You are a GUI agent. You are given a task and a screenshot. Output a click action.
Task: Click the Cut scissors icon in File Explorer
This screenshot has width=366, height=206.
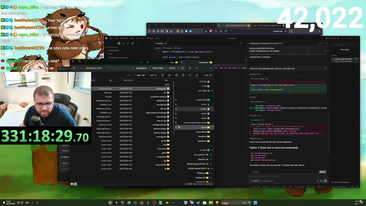[x=197, y=75]
